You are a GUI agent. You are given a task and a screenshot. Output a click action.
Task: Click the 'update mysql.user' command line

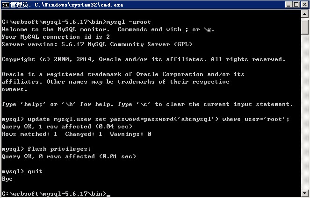(145, 119)
